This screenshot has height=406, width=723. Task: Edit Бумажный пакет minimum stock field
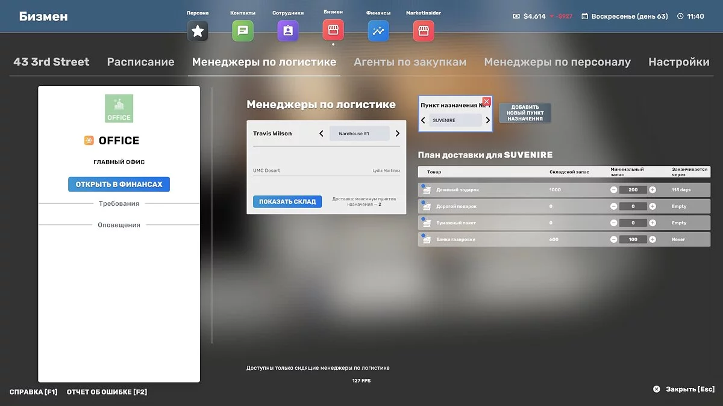(x=633, y=223)
